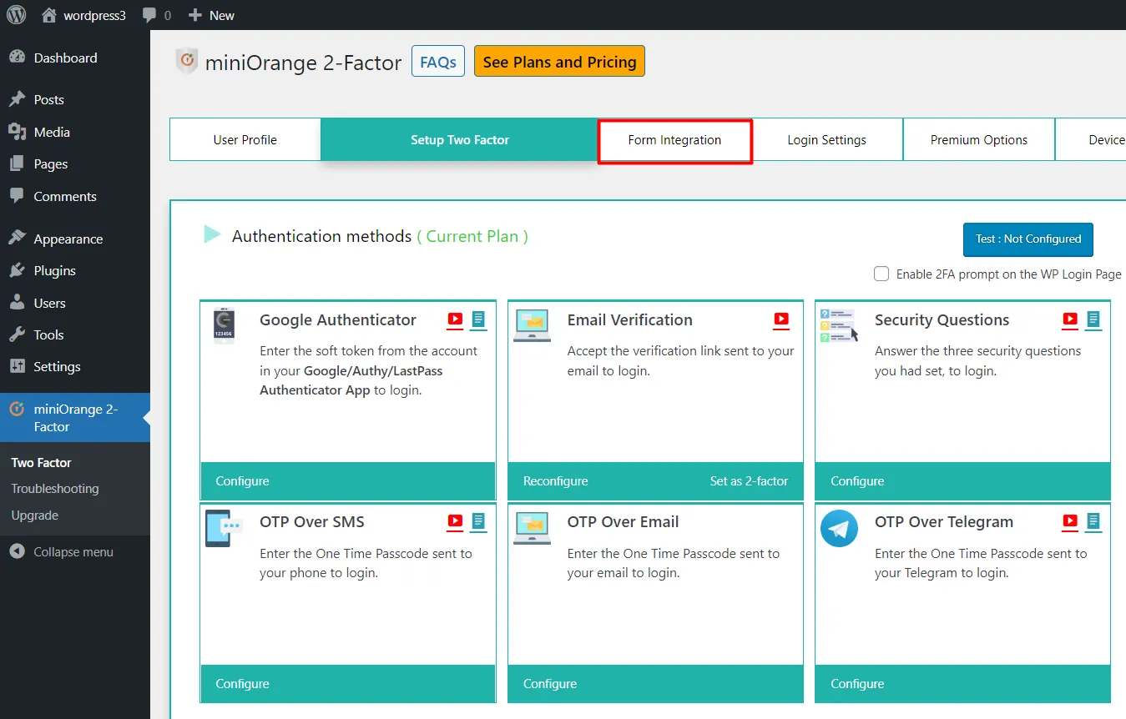Click the Comments bubble icon in sidebar

(17, 196)
